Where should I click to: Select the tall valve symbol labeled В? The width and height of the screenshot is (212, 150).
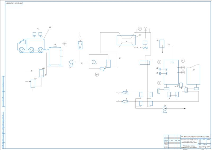(x=80, y=45)
